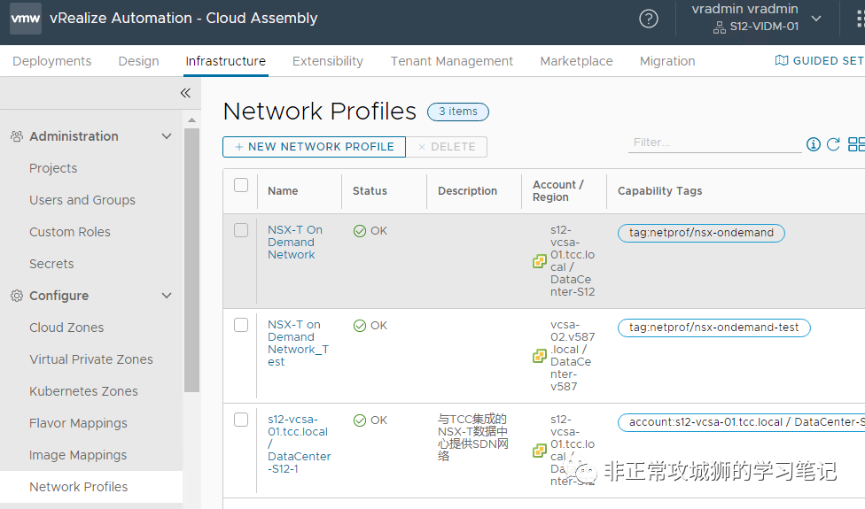Click the Configure gear icon

coord(17,296)
